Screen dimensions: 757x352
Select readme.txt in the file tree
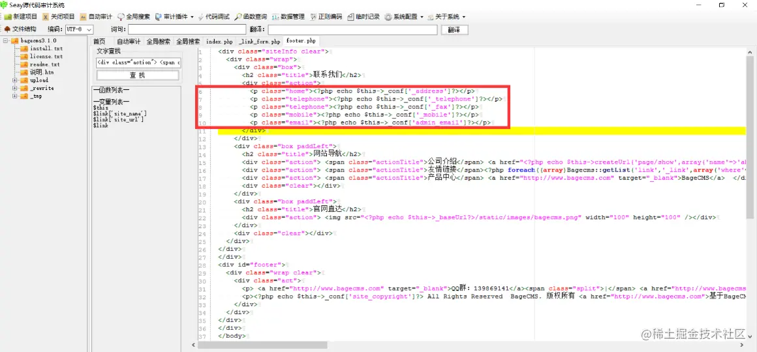tap(45, 64)
